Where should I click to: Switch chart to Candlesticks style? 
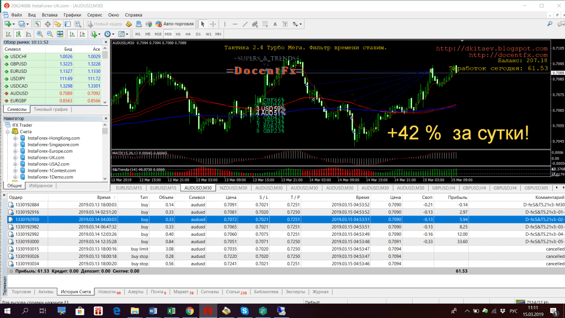click(x=18, y=34)
